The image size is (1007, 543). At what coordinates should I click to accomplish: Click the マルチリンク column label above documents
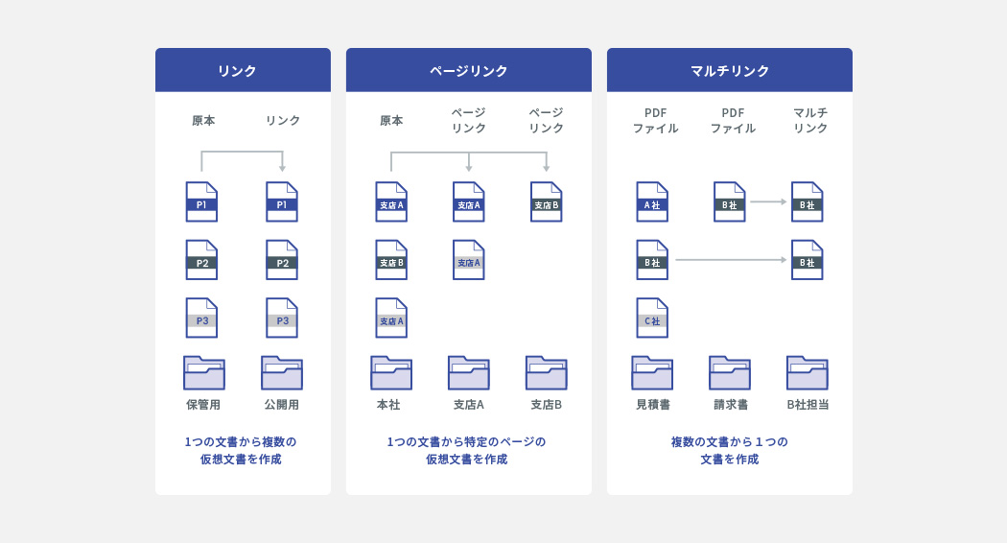pos(810,120)
